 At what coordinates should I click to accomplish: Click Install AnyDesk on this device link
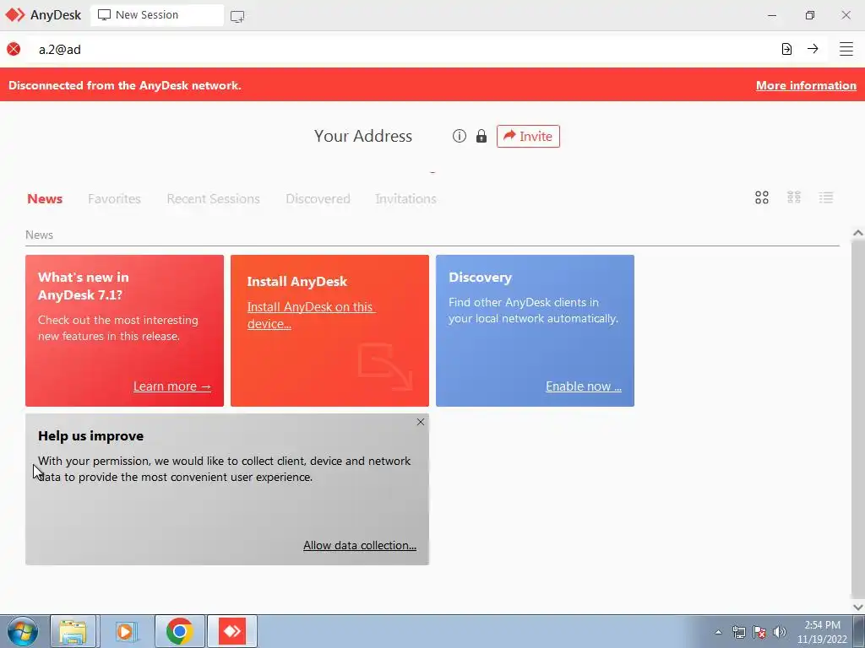click(x=311, y=316)
